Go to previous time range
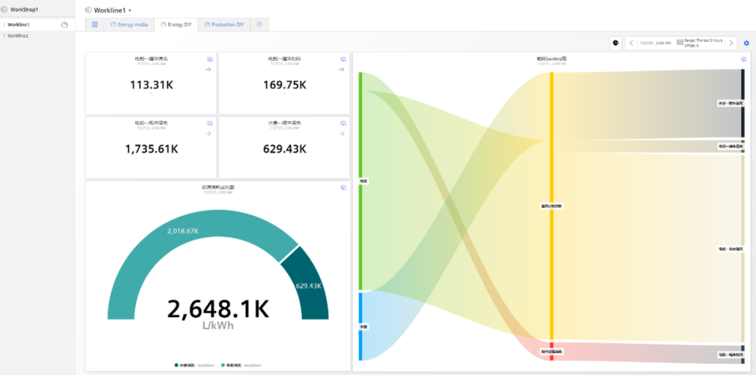The height and width of the screenshot is (375, 756). point(631,43)
